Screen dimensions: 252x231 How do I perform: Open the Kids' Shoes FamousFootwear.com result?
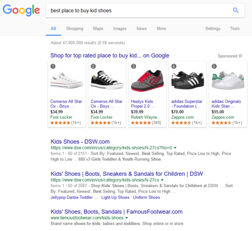116,212
